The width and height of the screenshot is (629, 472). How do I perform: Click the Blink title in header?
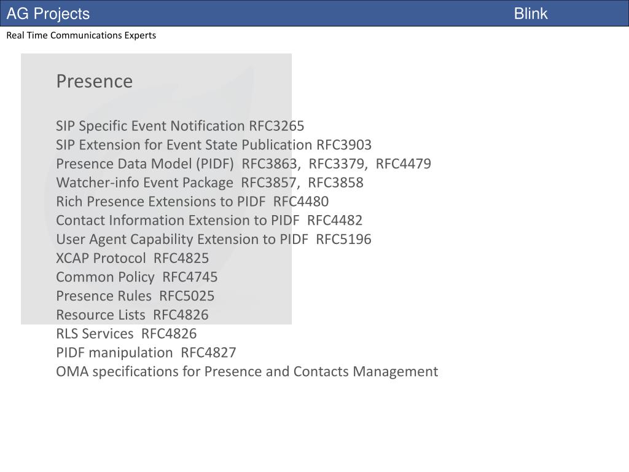(x=530, y=14)
